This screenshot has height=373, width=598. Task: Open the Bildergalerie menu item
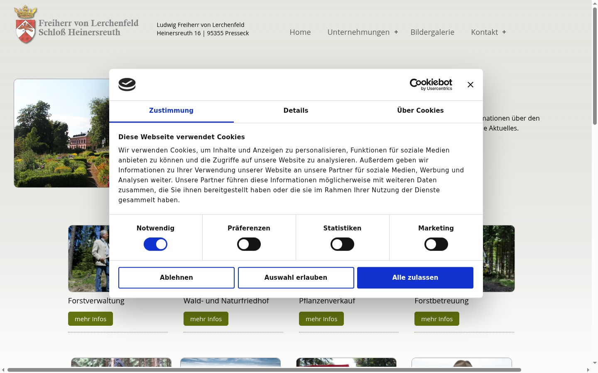(x=432, y=32)
